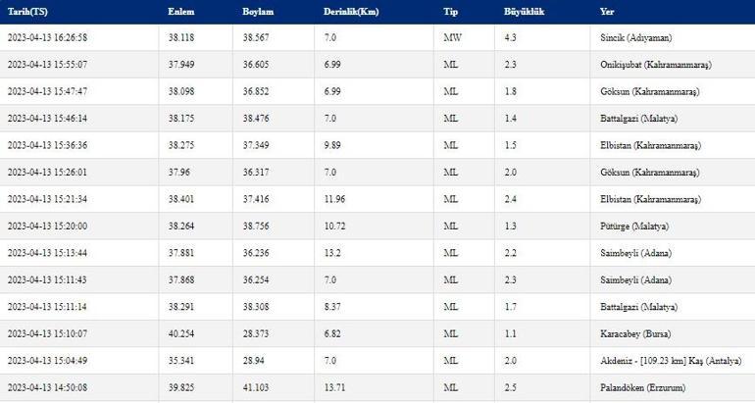Click the 2023-04-13 15:20:00 timestamp

tap(47, 227)
